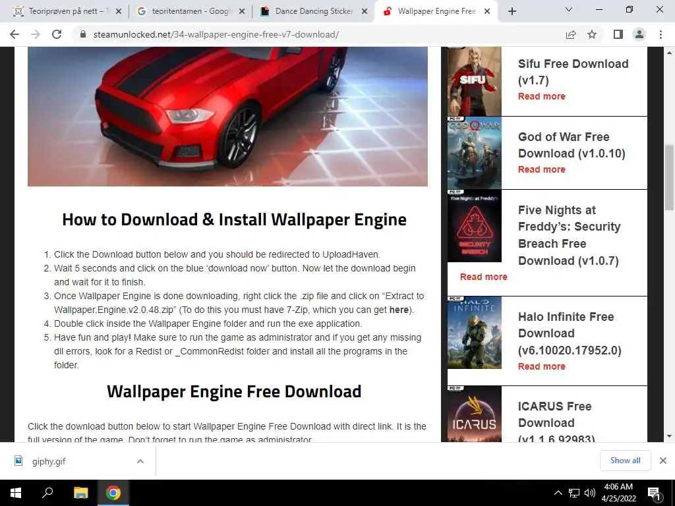Bookmark this page with the star

592,34
